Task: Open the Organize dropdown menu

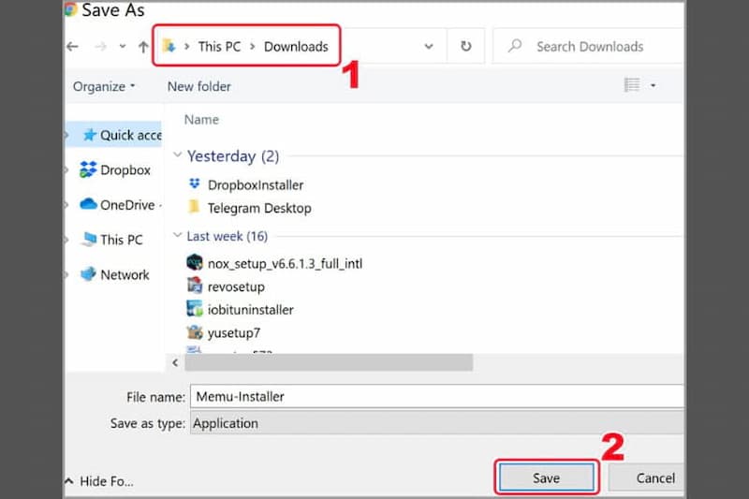Action: point(104,86)
